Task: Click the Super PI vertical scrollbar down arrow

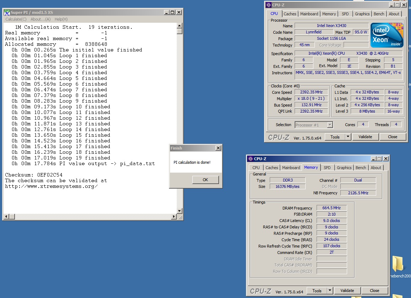Action: (180, 211)
